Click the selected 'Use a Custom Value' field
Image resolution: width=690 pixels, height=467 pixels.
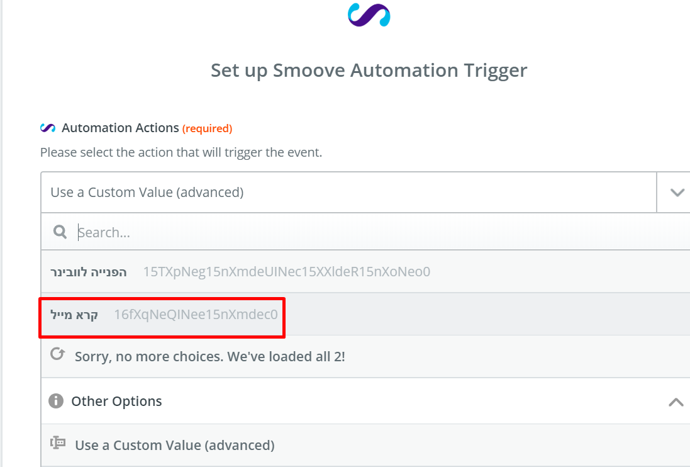point(348,193)
